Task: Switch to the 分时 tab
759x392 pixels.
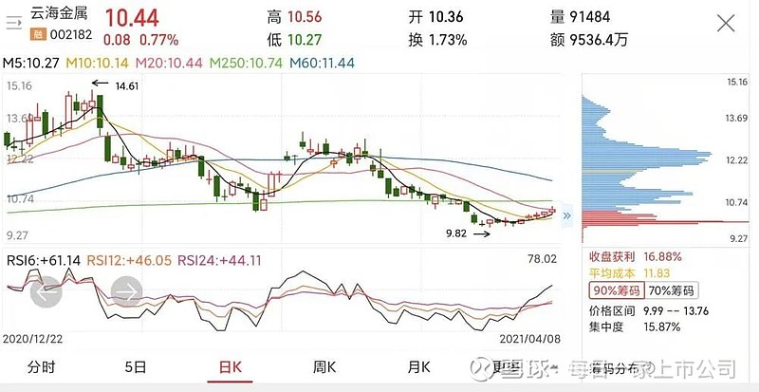Action: coord(42,367)
